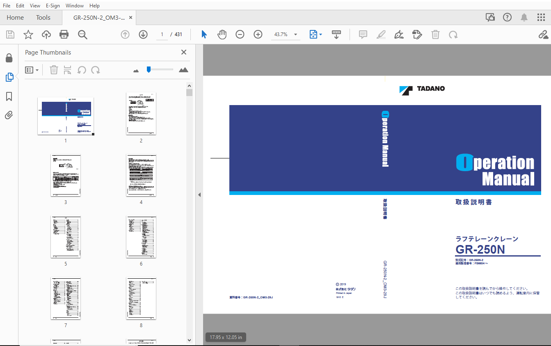Viewport: 551px width, 346px height.
Task: Share link icon at toolbar right
Action: (x=543, y=34)
